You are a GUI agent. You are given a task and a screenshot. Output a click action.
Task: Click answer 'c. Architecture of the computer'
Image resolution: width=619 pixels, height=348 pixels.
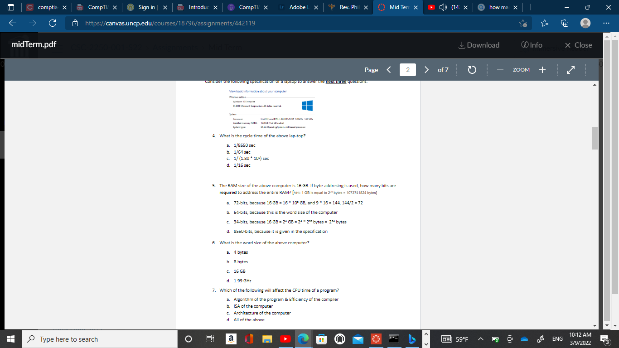point(258,313)
